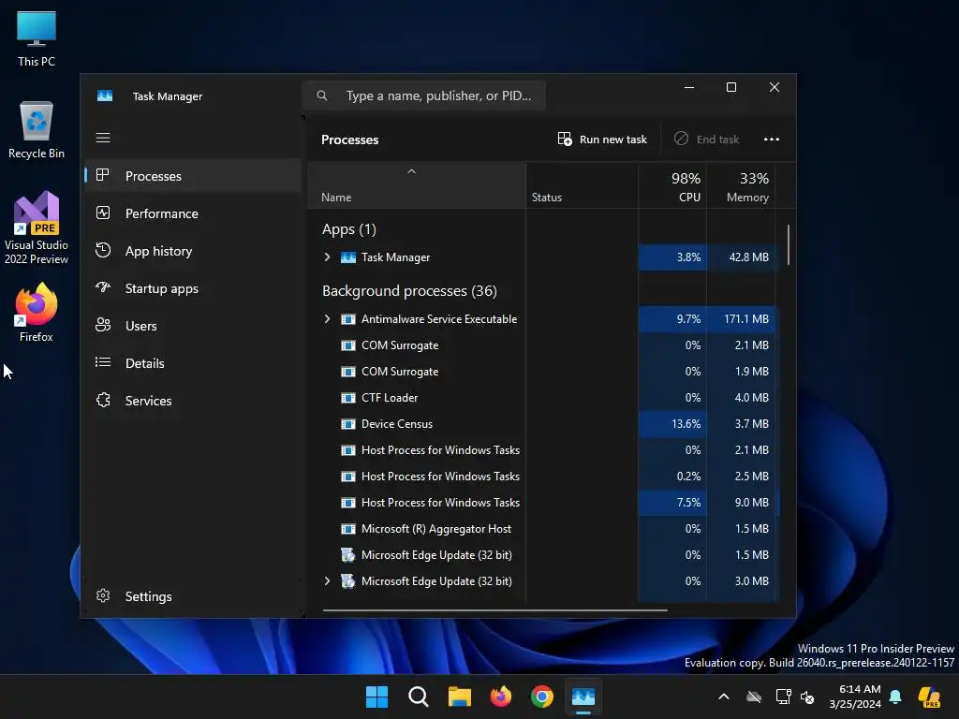Expand the Antimalware Service Executable row
Viewport: 959px width, 719px height.
tap(327, 319)
